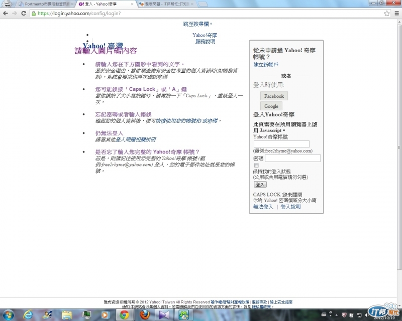Open the 著作權/智慧財產權政策 footer link

(x=230, y=302)
